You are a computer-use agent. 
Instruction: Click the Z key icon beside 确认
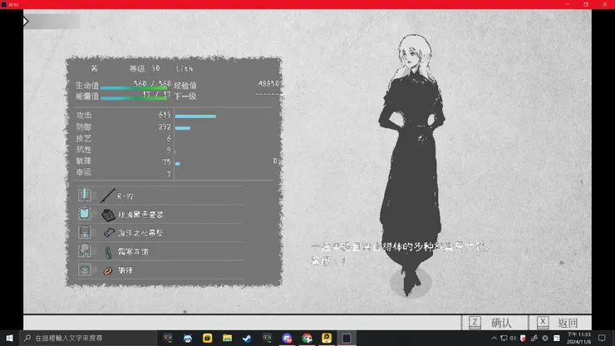(475, 323)
